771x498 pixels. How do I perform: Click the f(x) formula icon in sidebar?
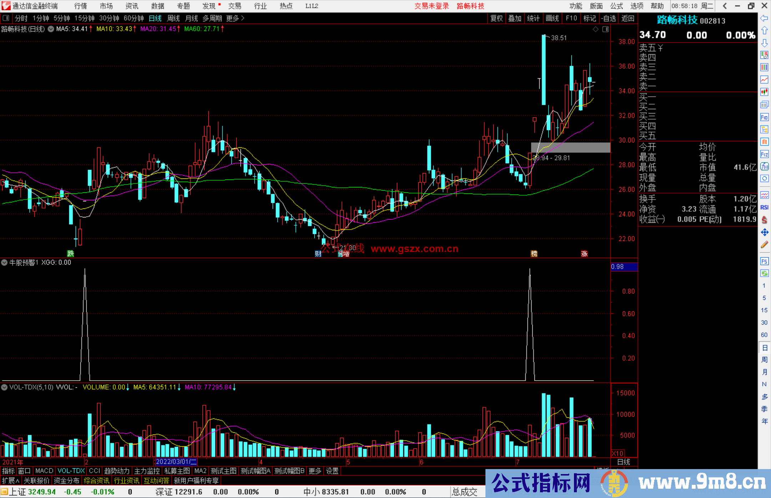pos(764,166)
